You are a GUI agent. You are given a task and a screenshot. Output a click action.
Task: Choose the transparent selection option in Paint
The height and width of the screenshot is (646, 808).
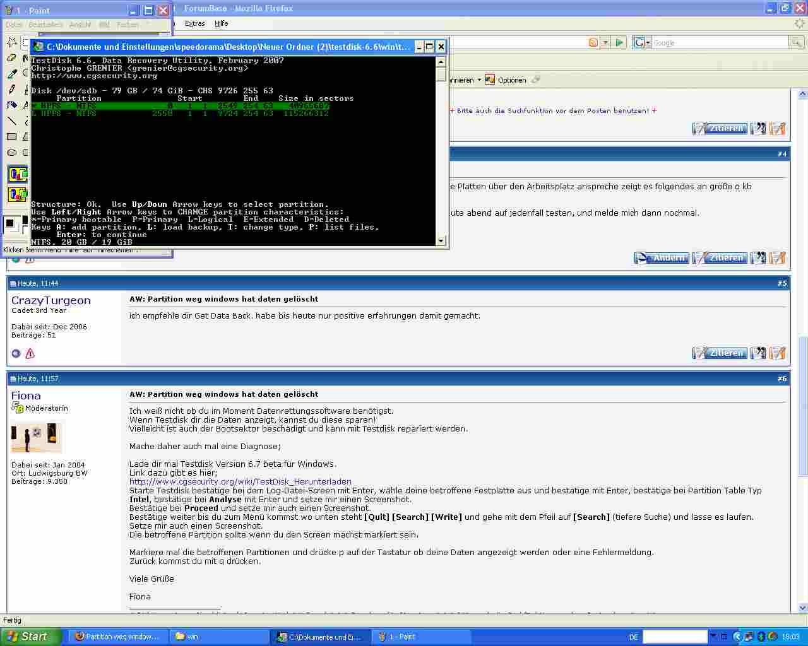18,194
